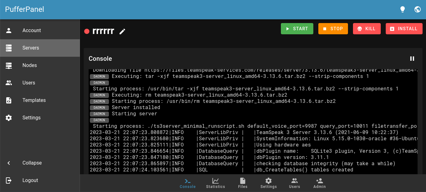
Task: Expand the Account section
Action: tap(9, 30)
